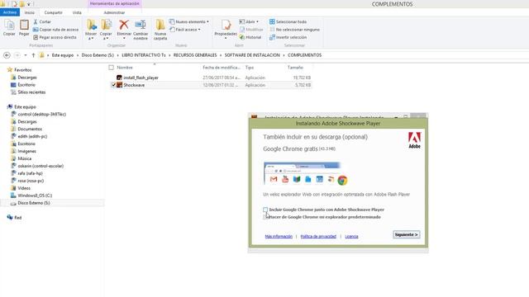Check Incluir Google Chrome junto con Shockwave

click(x=265, y=210)
